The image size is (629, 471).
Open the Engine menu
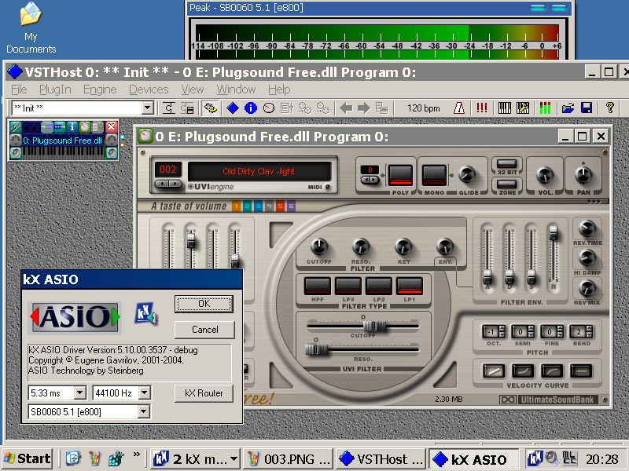click(100, 89)
